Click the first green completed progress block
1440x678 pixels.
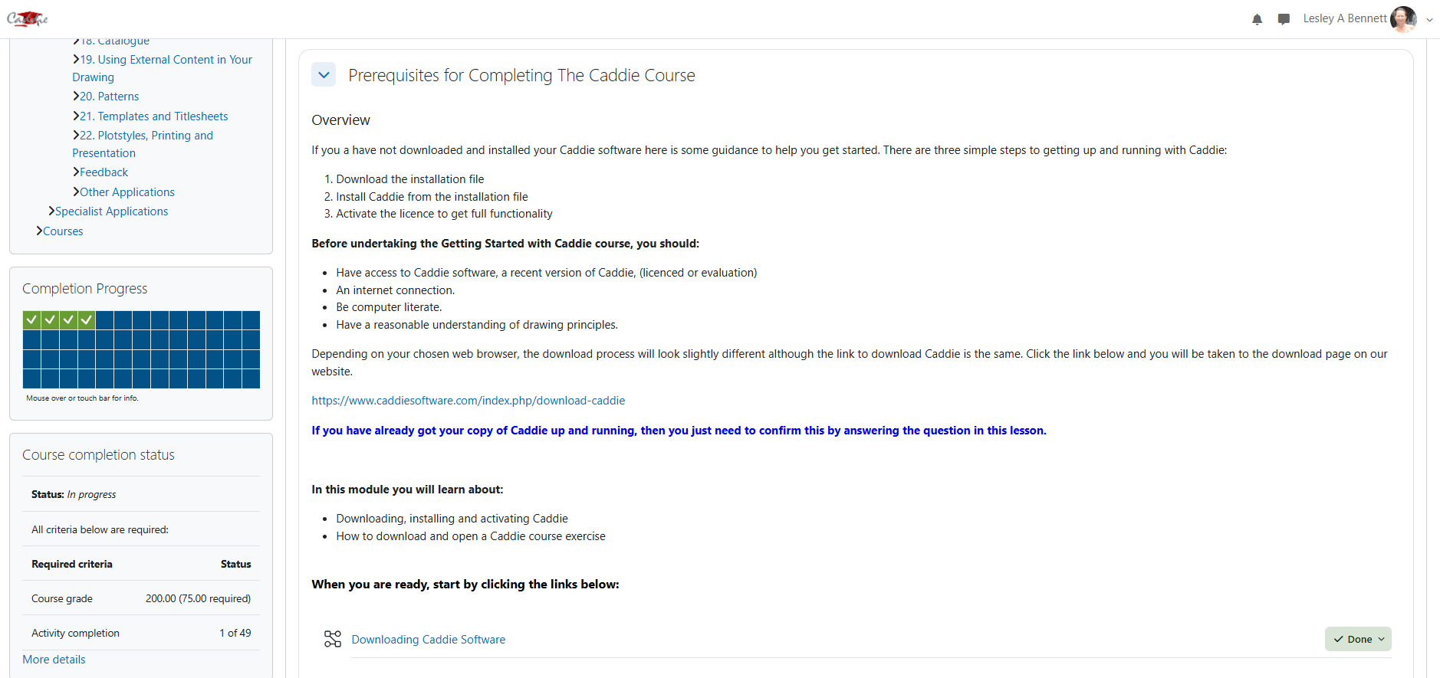tap(31, 319)
